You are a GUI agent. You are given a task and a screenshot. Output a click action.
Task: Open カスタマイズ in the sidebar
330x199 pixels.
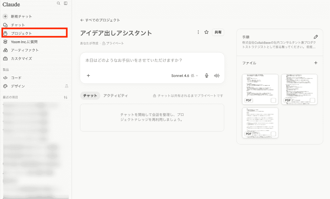point(18,59)
